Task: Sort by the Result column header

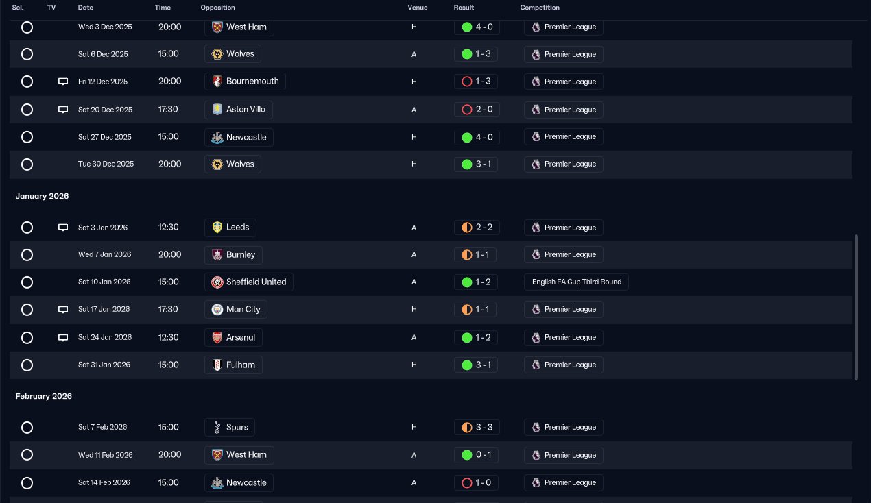Action: click(x=464, y=8)
